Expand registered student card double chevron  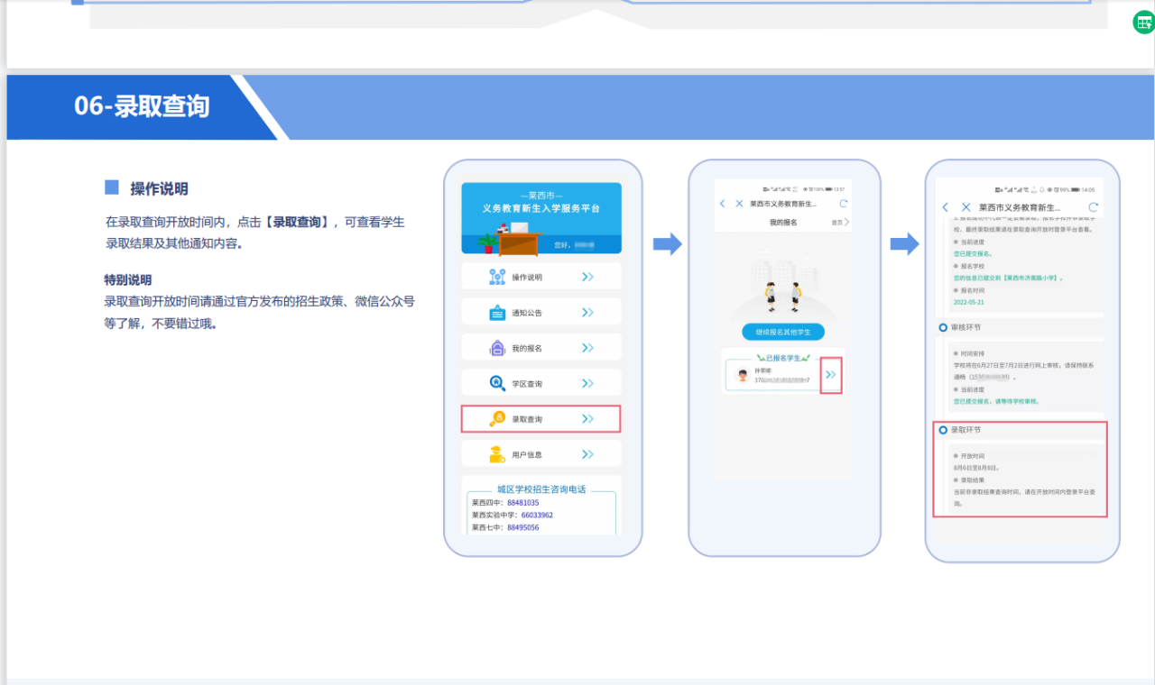(831, 374)
